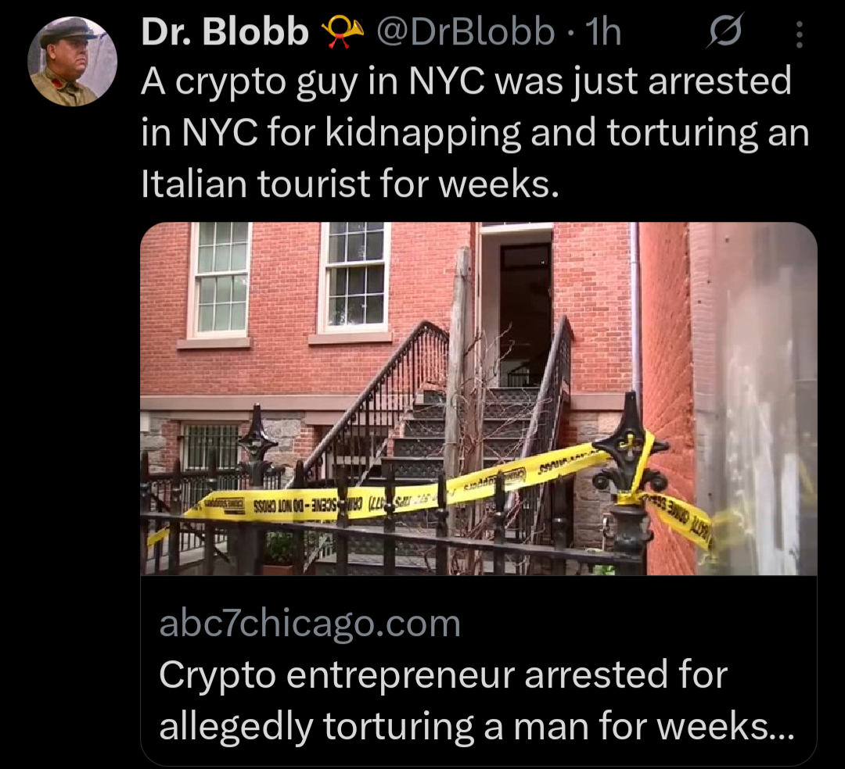Open Dr. Blobb's profile avatar
Viewport: 845px width, 769px height.
(72, 61)
